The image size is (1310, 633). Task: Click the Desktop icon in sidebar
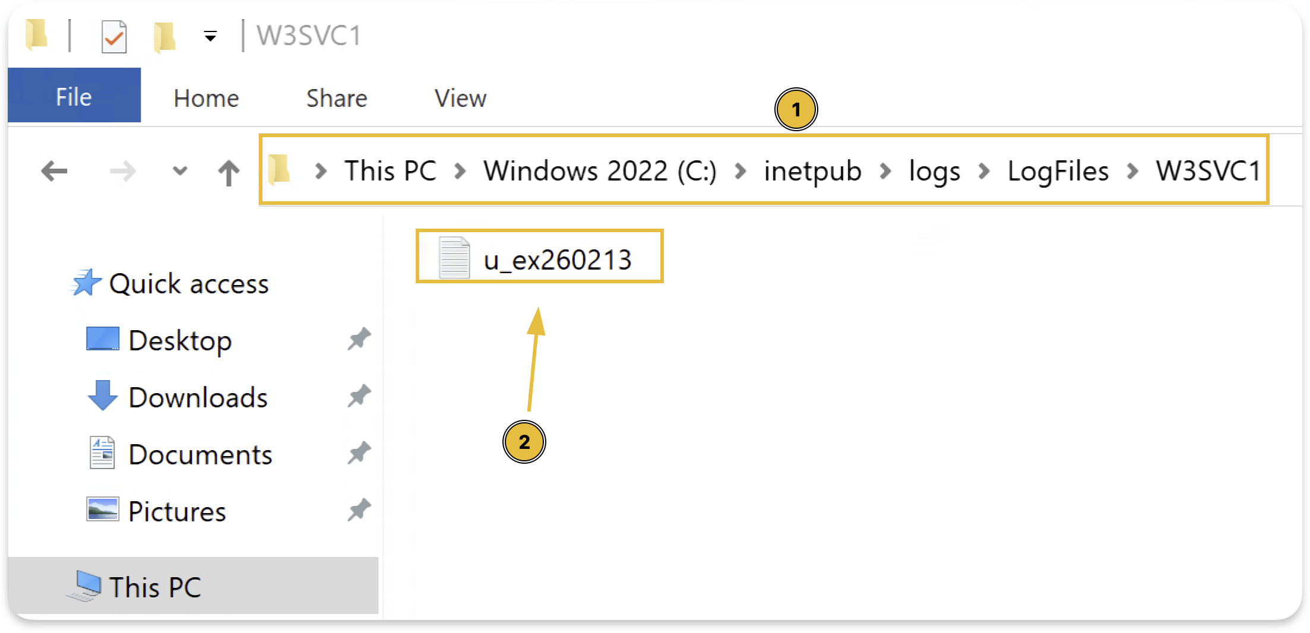[x=105, y=340]
